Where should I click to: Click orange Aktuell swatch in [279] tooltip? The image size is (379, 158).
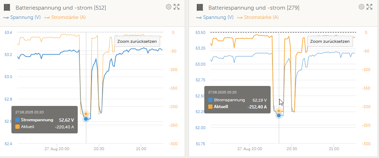(x=210, y=106)
